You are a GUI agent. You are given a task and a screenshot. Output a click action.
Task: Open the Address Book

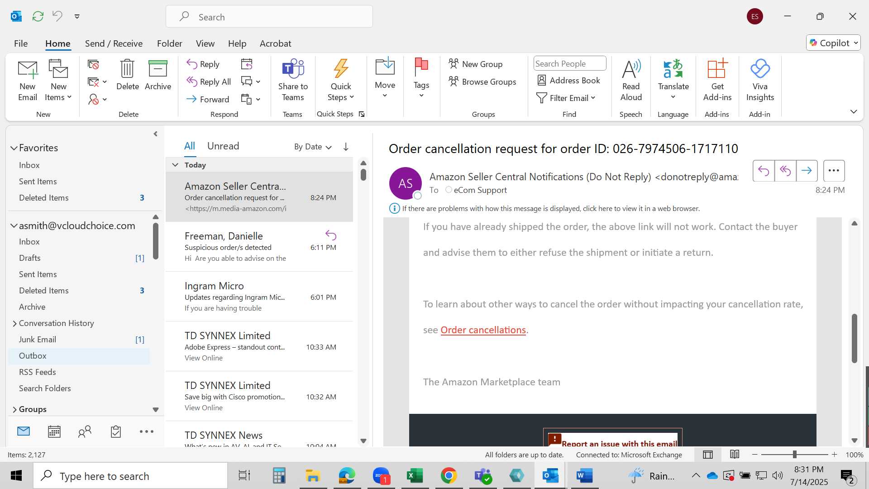568,81
